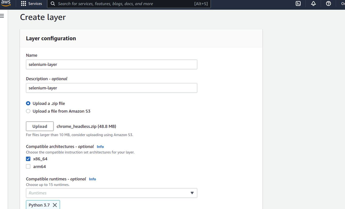Image resolution: width=345 pixels, height=209 pixels.
Task: Open the Services grid menu
Action: click(31, 4)
